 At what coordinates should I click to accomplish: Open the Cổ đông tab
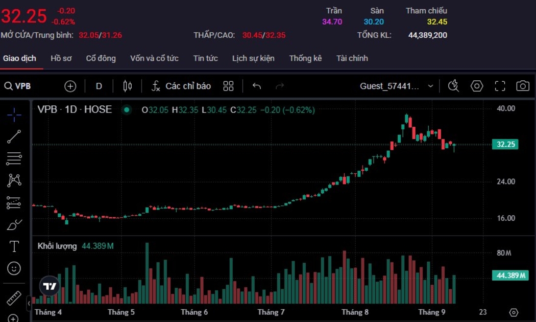(x=101, y=58)
